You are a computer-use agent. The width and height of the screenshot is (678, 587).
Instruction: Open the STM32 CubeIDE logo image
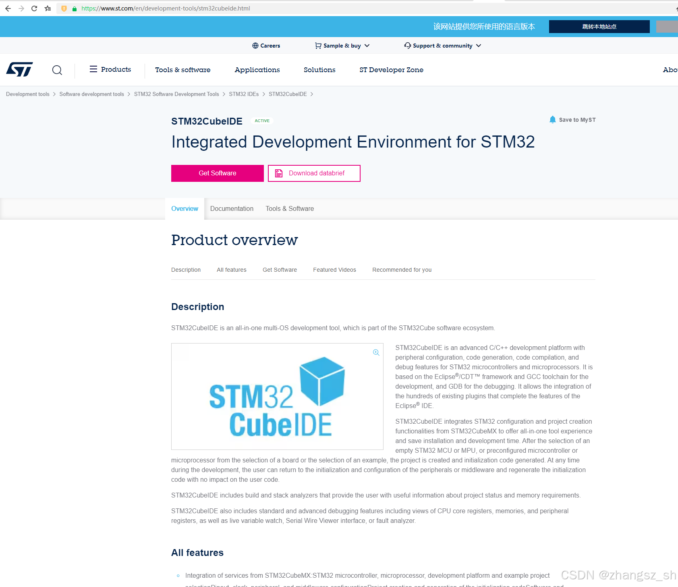click(277, 396)
